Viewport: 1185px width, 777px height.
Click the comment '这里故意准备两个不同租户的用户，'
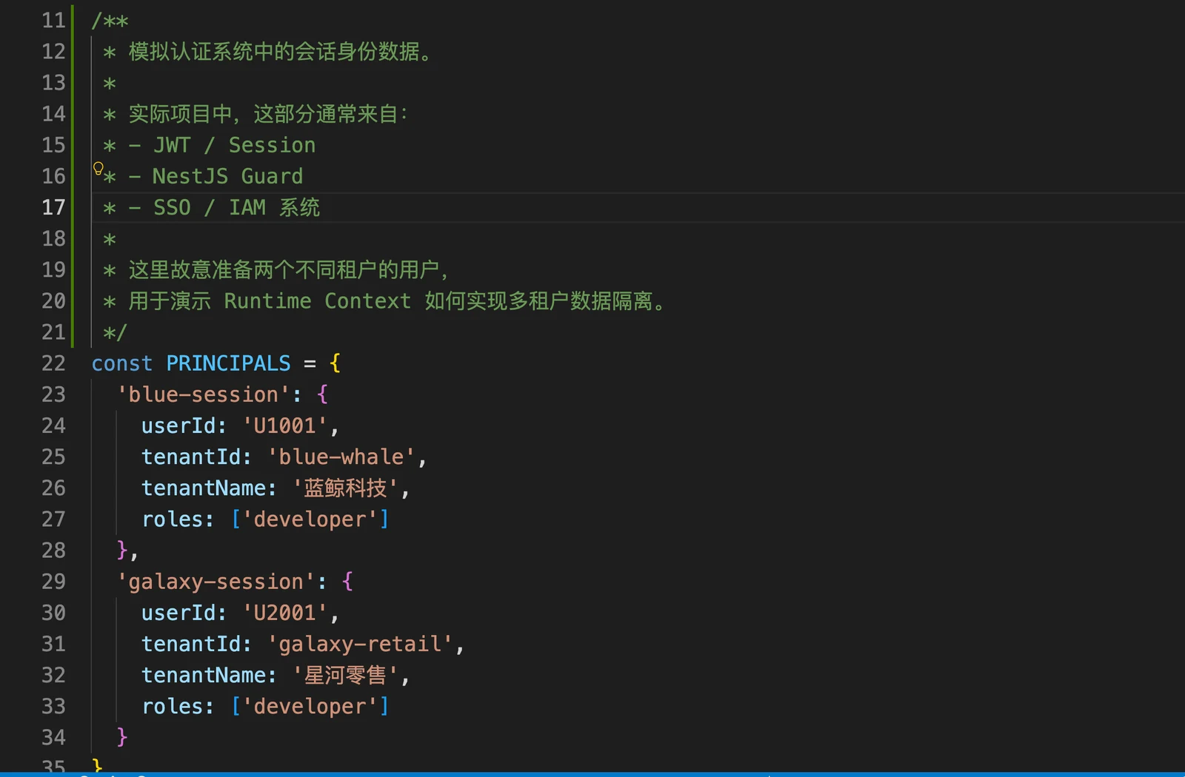290,269
